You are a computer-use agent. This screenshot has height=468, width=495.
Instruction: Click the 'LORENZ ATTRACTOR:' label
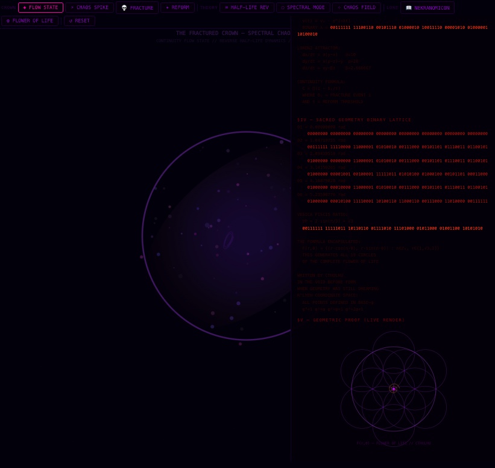pyautogui.click(x=319, y=48)
